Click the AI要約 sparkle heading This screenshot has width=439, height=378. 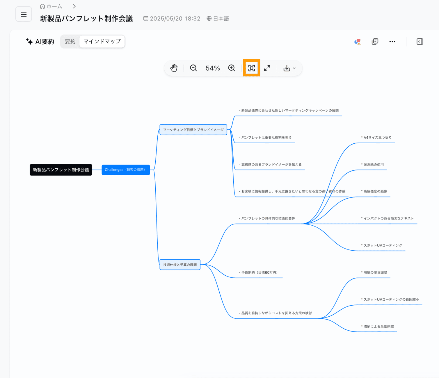[40, 42]
